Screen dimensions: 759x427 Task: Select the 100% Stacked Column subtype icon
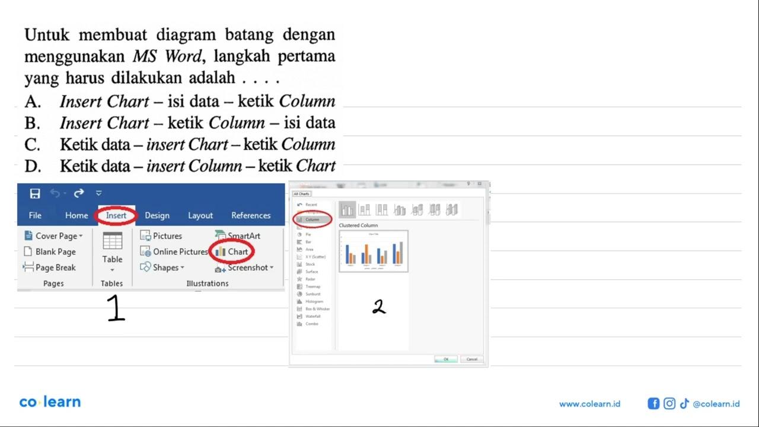pyautogui.click(x=382, y=209)
